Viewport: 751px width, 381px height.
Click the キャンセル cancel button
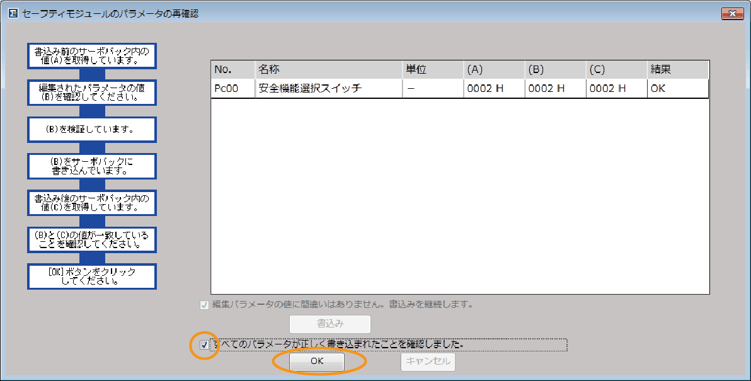coord(428,361)
